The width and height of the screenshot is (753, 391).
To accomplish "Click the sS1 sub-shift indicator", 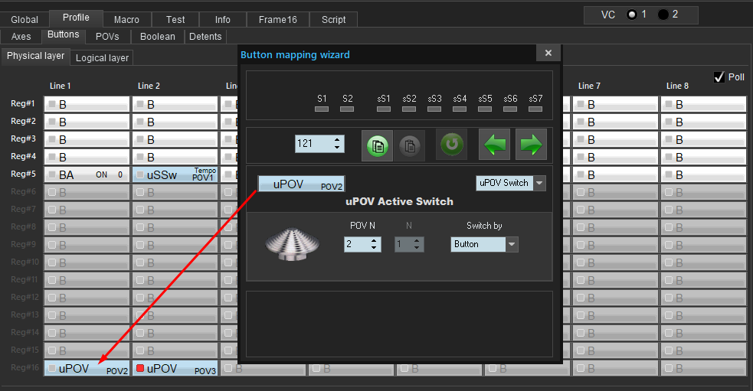I will click(384, 109).
